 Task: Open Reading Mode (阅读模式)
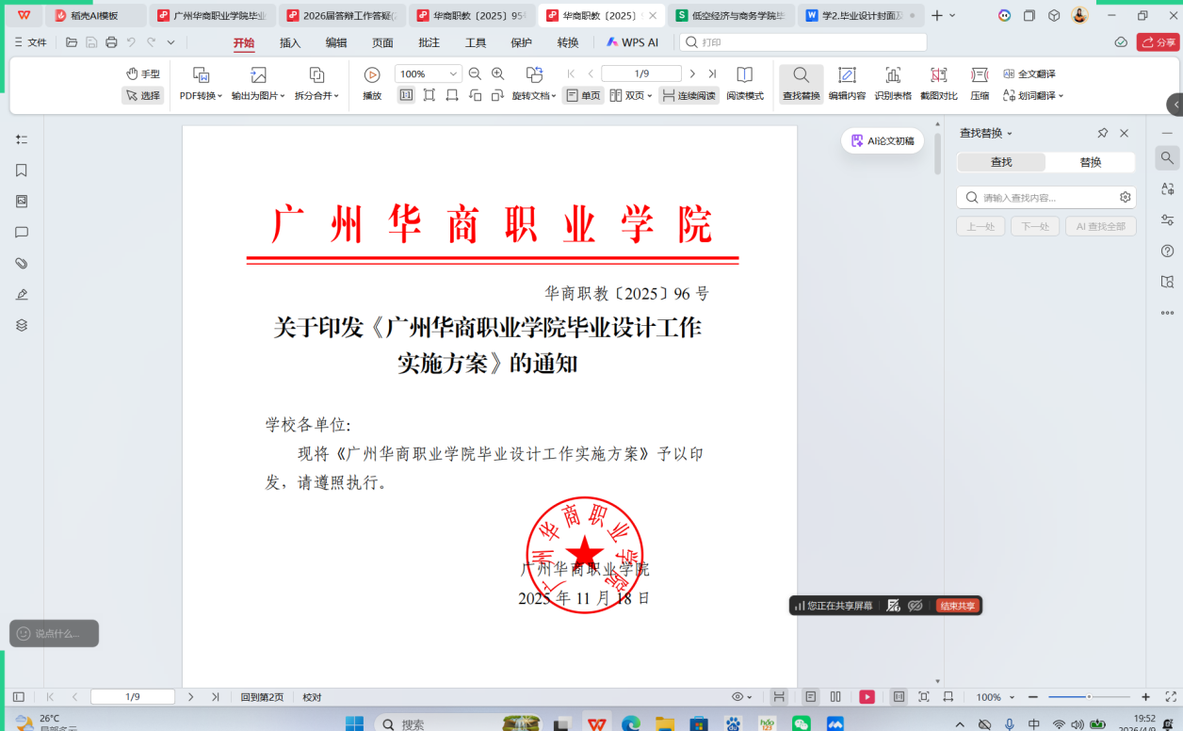(744, 75)
